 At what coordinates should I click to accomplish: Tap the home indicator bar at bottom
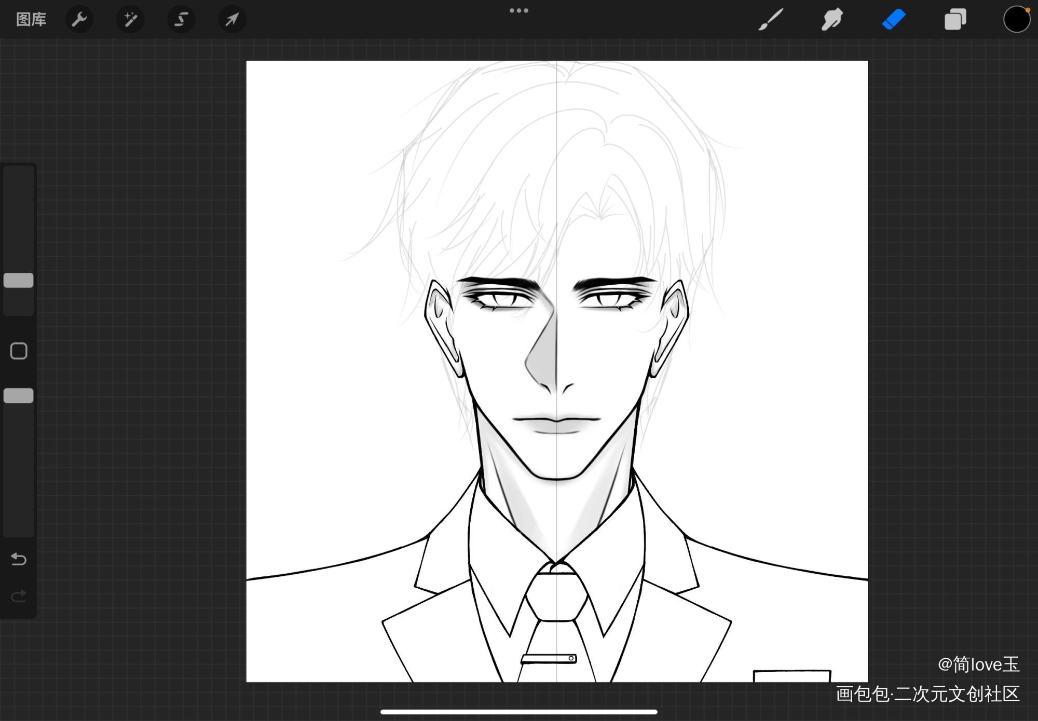point(519,712)
